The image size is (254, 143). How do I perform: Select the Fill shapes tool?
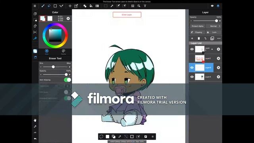point(85,6)
